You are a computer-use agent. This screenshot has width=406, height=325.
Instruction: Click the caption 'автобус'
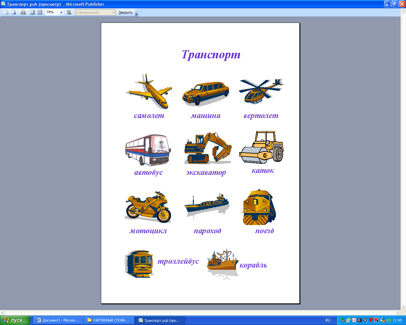[x=148, y=173]
